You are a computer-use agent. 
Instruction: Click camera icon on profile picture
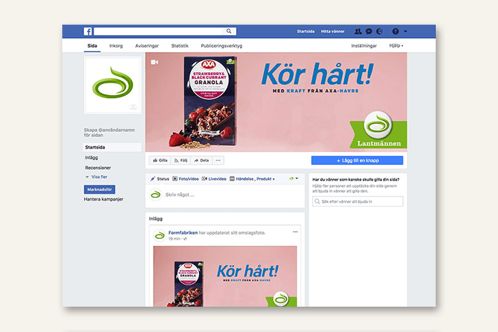pyautogui.click(x=133, y=107)
